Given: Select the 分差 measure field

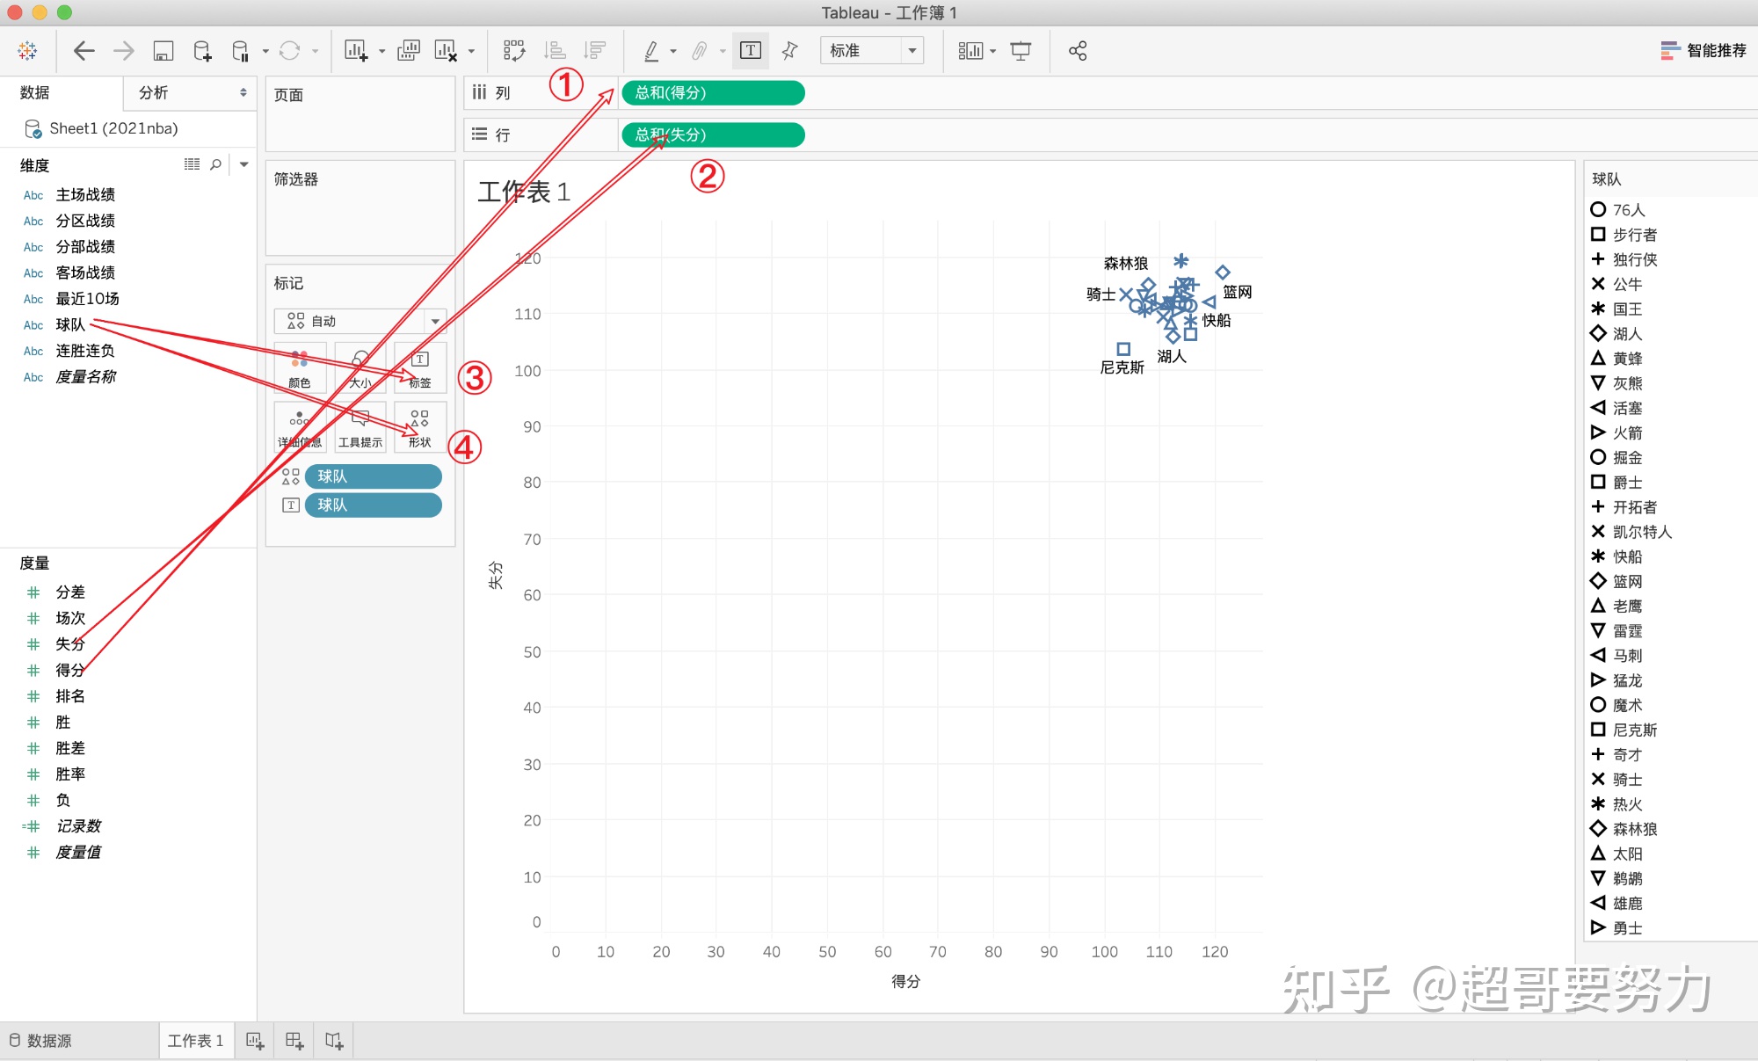Looking at the screenshot, I should 70,592.
